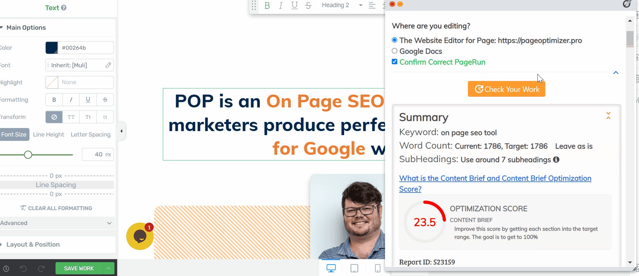639x276 pixels.
Task: Click the SubHeadings info icon
Action: [x=556, y=159]
